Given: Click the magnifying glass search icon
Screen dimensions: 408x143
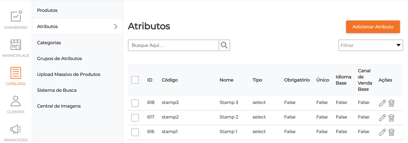Looking at the screenshot, I should pyautogui.click(x=224, y=45).
